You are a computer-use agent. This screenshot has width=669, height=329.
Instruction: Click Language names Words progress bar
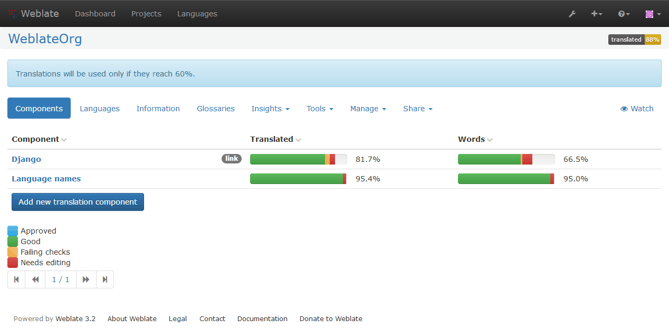coord(506,179)
